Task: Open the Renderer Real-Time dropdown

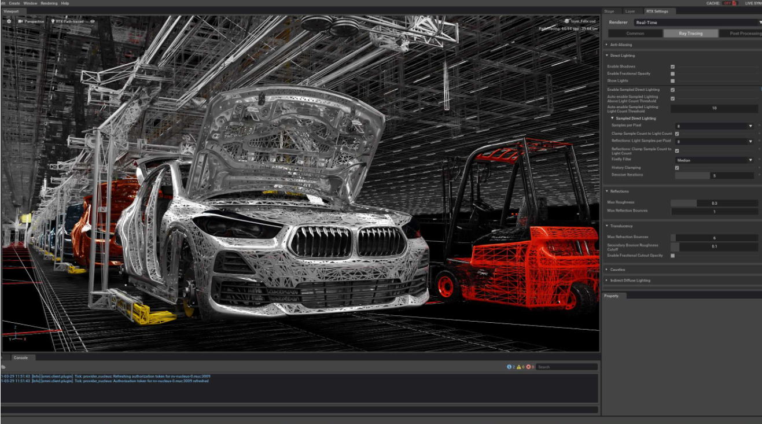Action: point(697,23)
